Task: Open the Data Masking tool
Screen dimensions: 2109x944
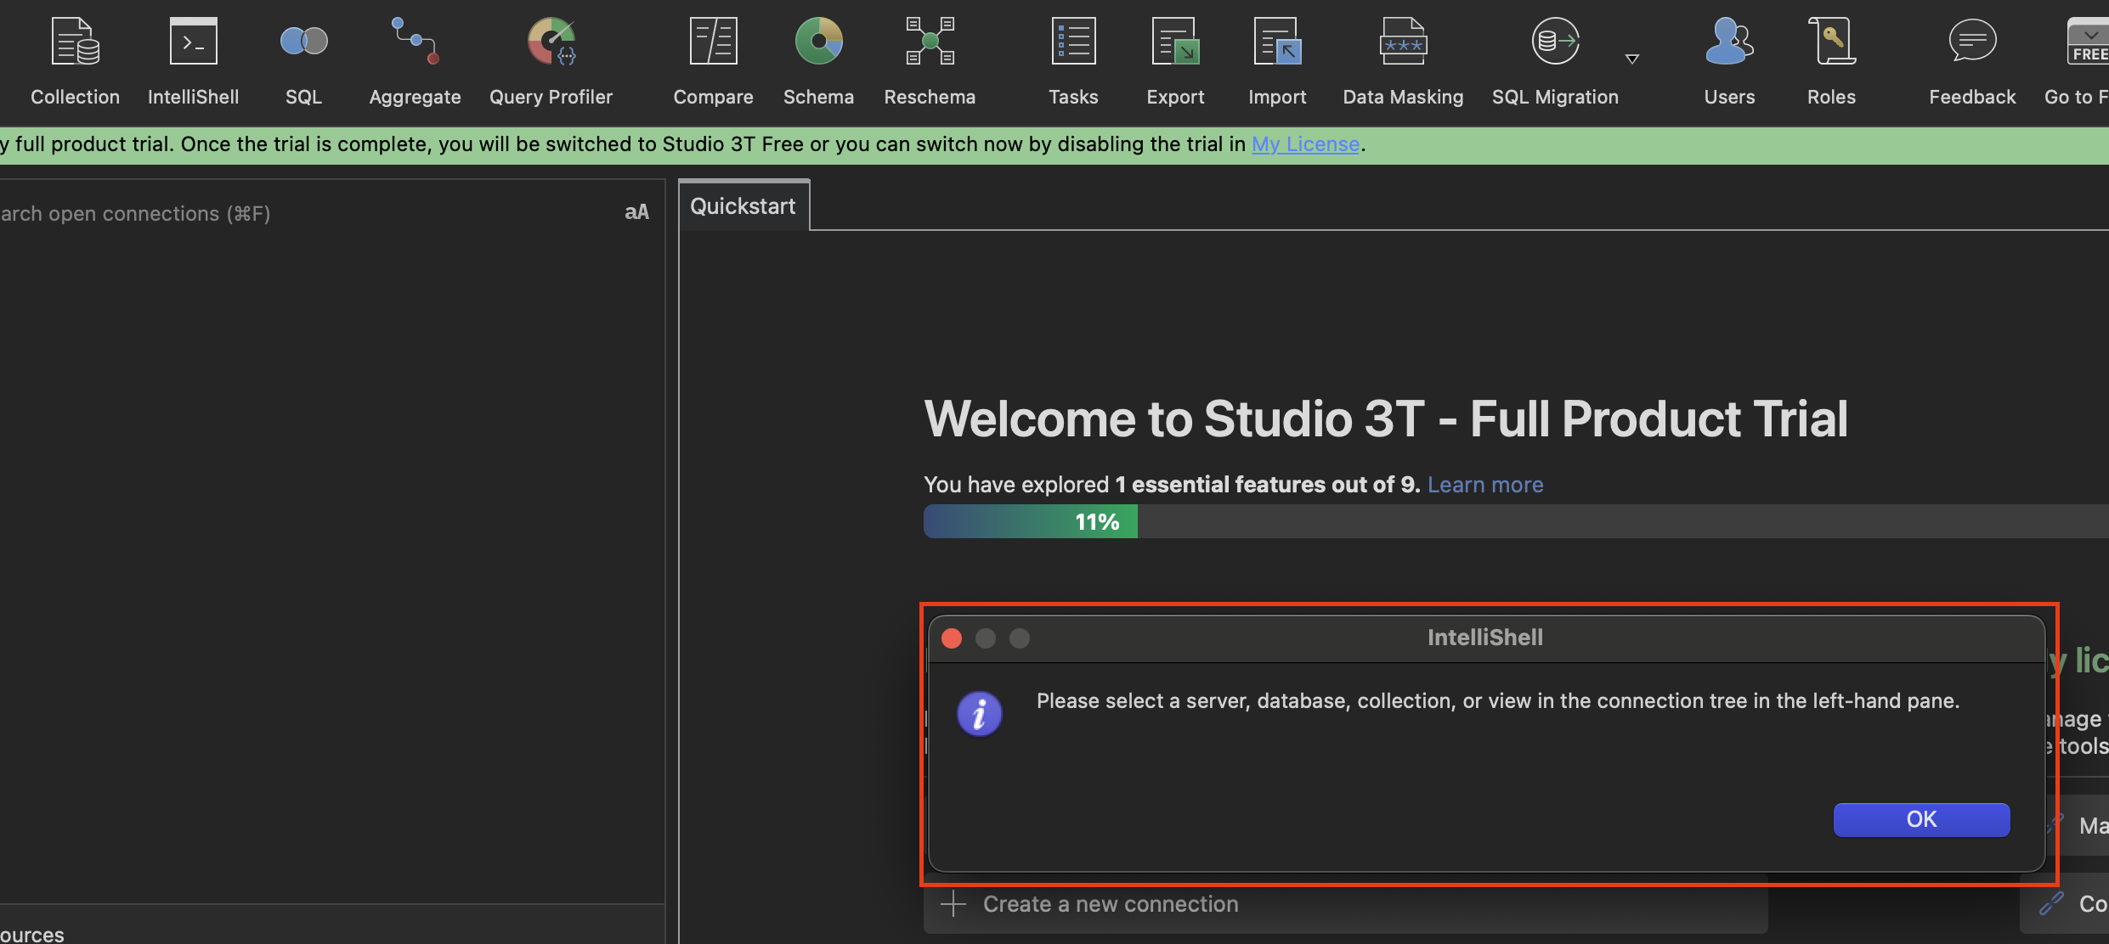Action: [1403, 62]
